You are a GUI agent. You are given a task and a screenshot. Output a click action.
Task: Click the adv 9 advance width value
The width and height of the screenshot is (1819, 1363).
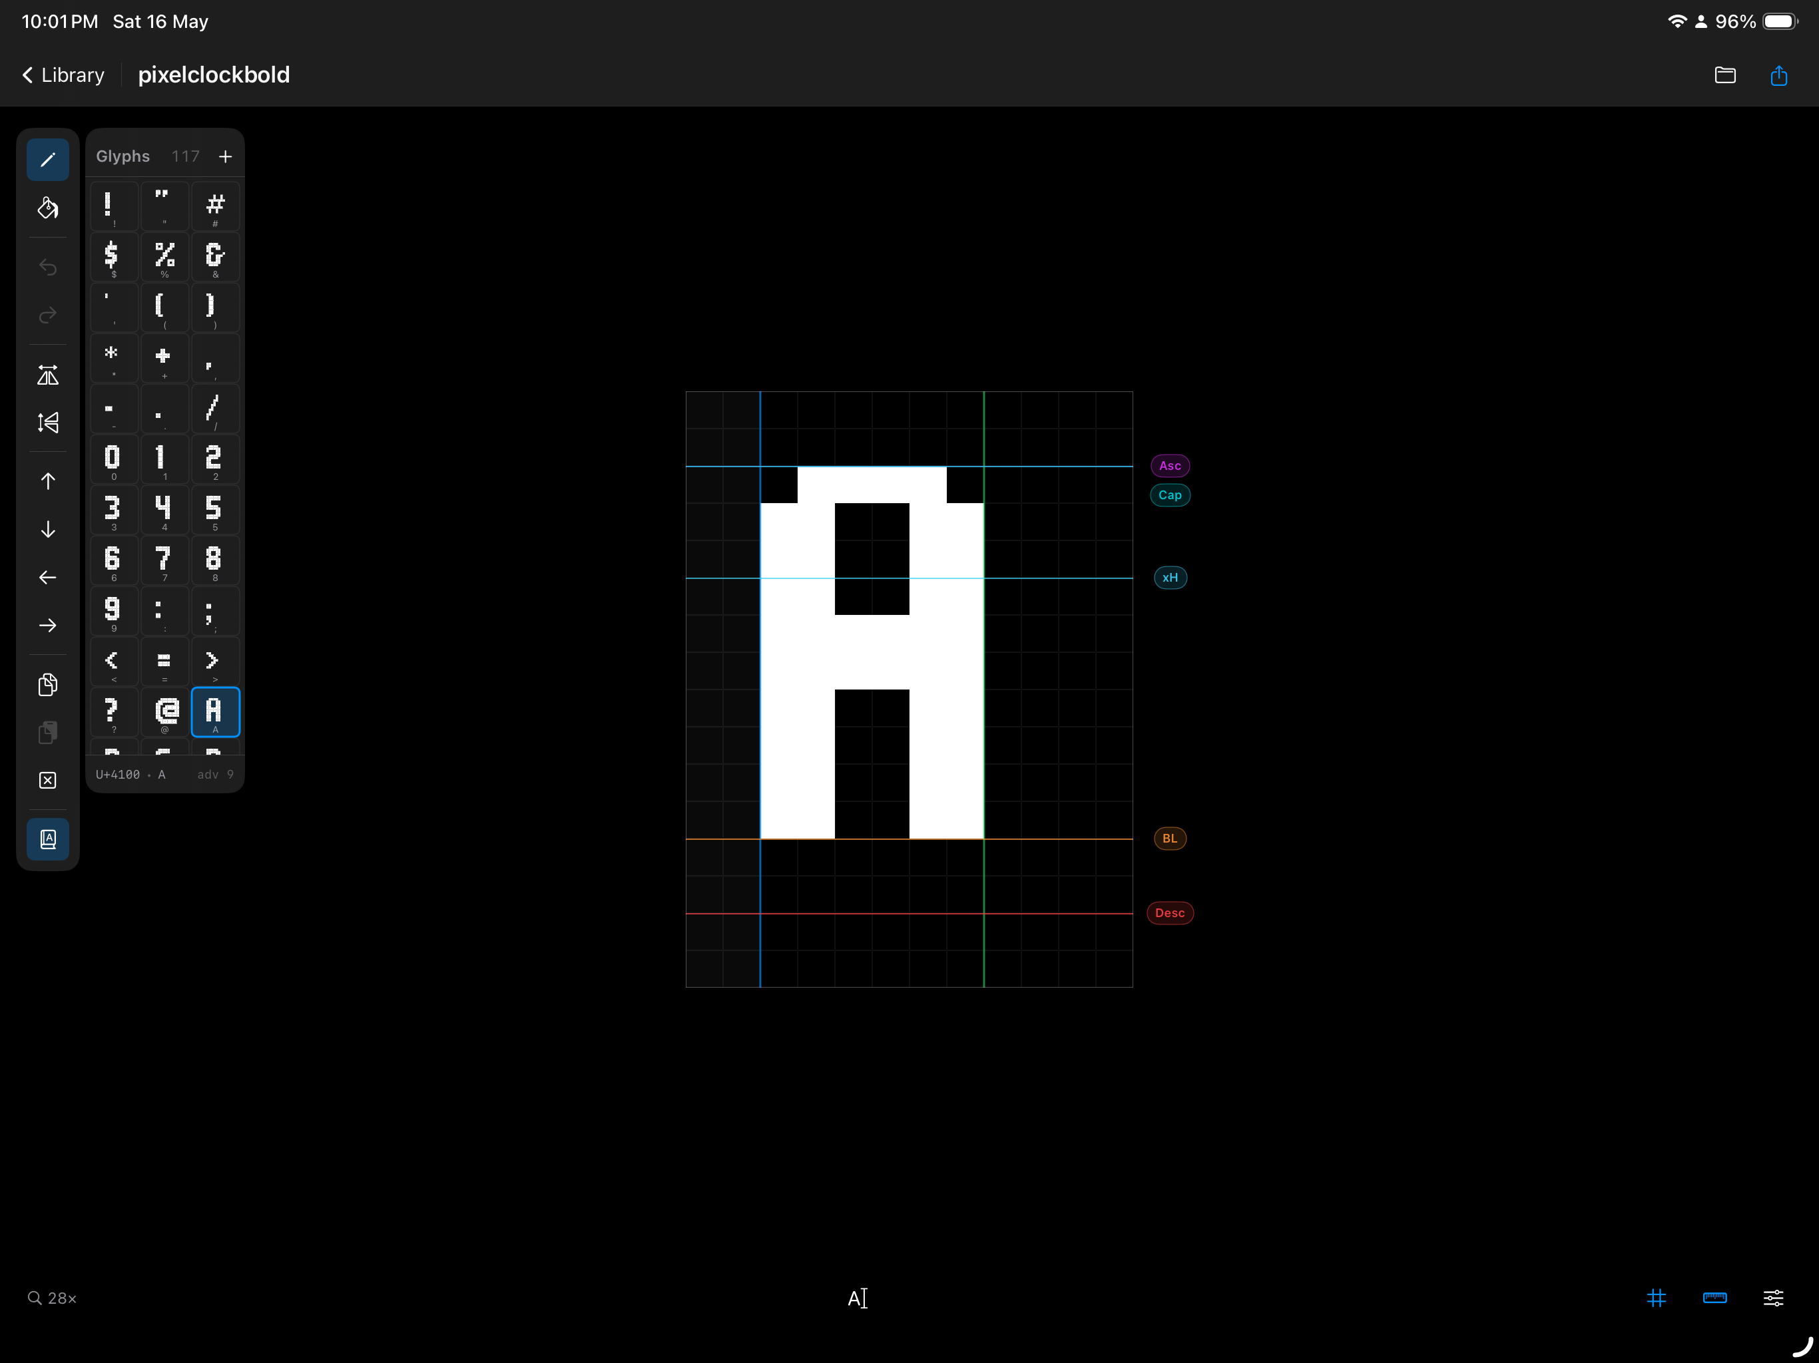[216, 775]
